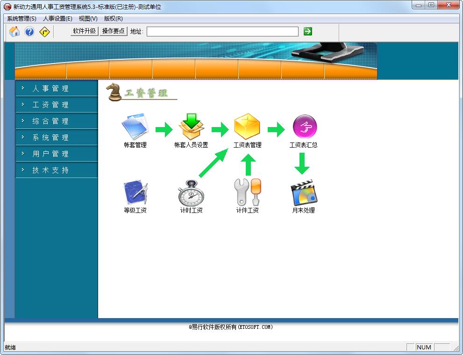Screen dimensions: 463x355
Task: Open 系统管理(S) menu
Action: (21, 19)
